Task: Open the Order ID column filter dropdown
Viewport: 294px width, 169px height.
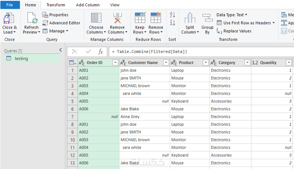Action: (x=115, y=63)
